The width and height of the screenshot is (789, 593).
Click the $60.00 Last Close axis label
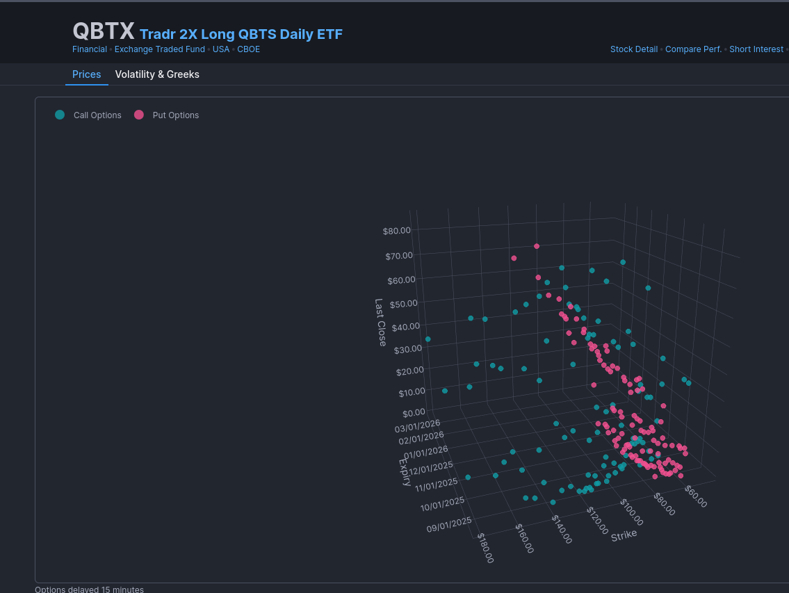(x=401, y=280)
